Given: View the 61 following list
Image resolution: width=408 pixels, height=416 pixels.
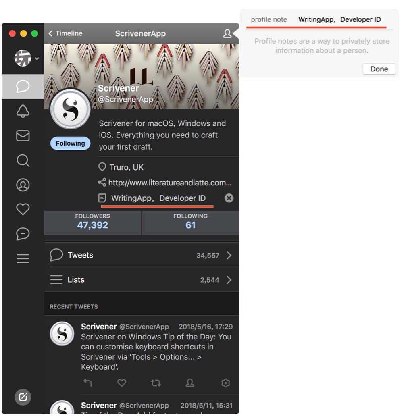Looking at the screenshot, I should click(190, 223).
